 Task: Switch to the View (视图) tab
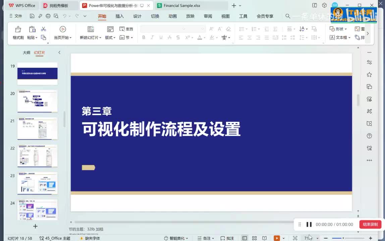pyautogui.click(x=225, y=16)
